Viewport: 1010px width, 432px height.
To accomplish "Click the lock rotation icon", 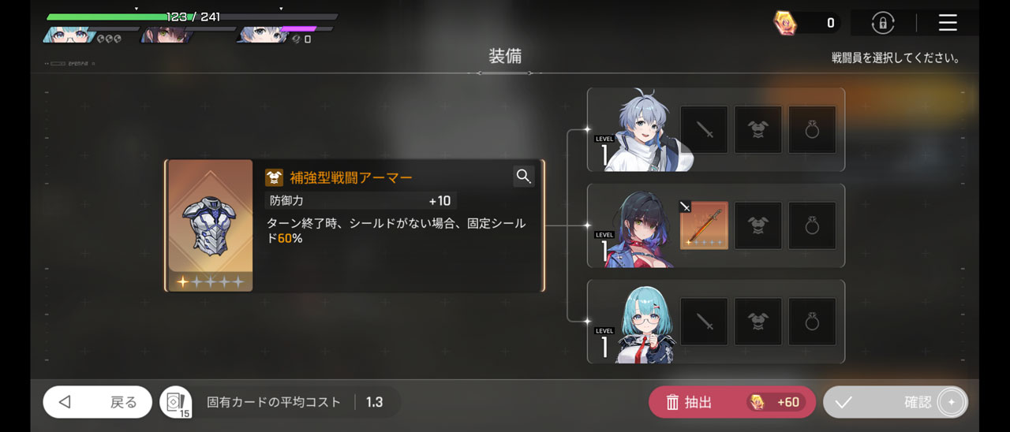I will 883,23.
